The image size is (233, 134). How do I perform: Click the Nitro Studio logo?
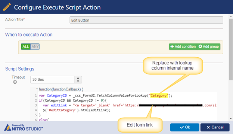(x=24, y=127)
